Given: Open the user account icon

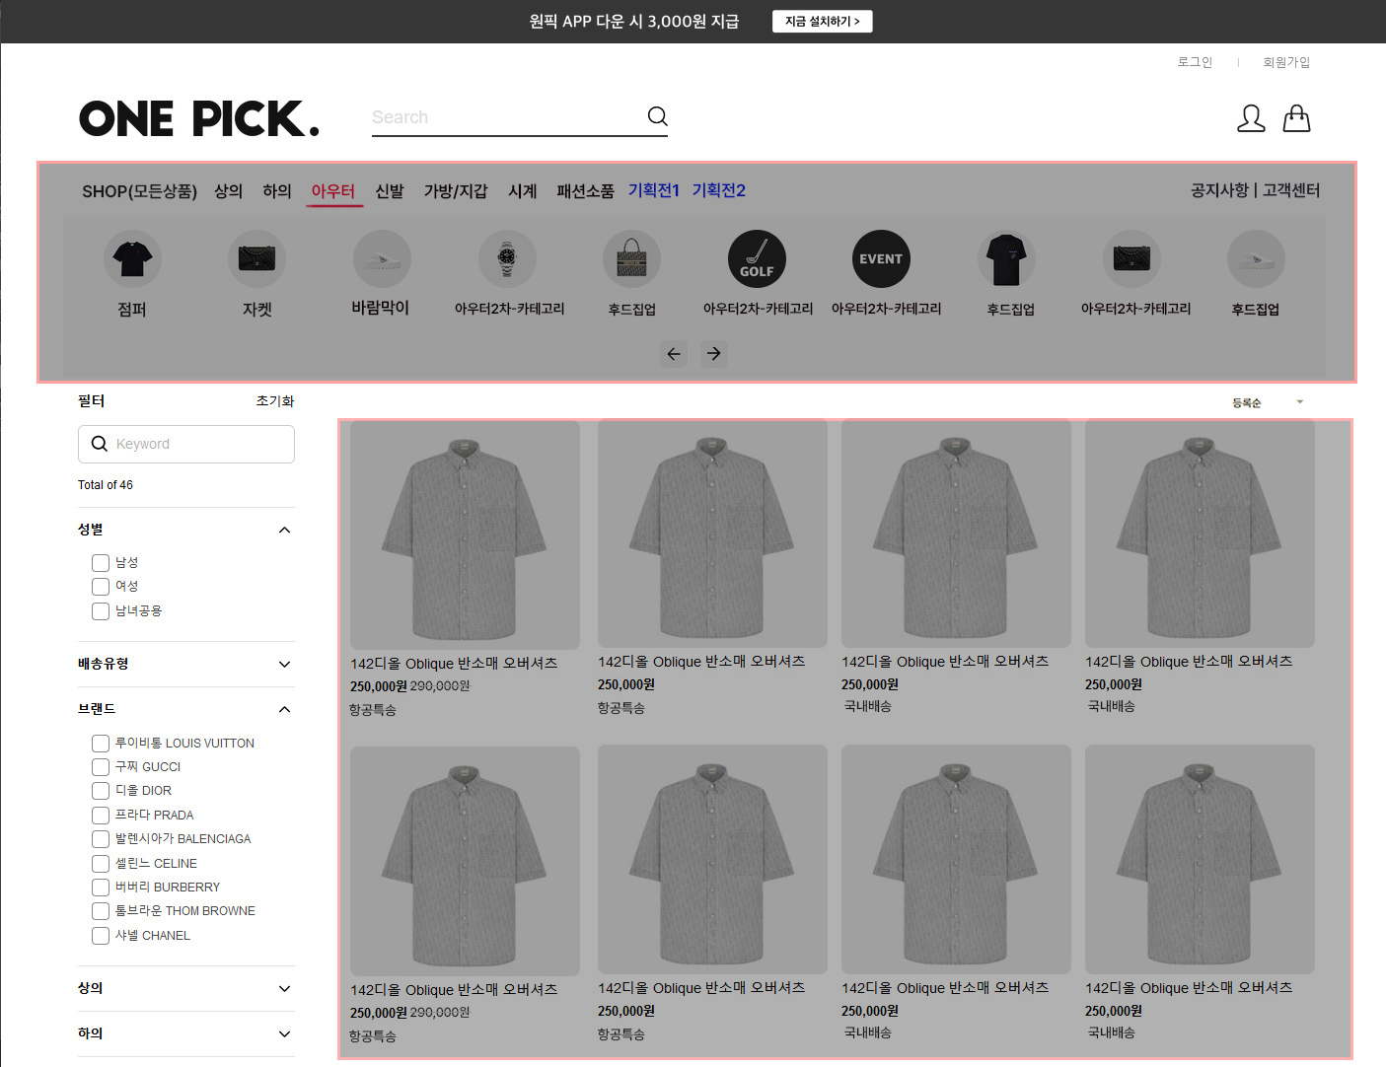Looking at the screenshot, I should (x=1251, y=118).
